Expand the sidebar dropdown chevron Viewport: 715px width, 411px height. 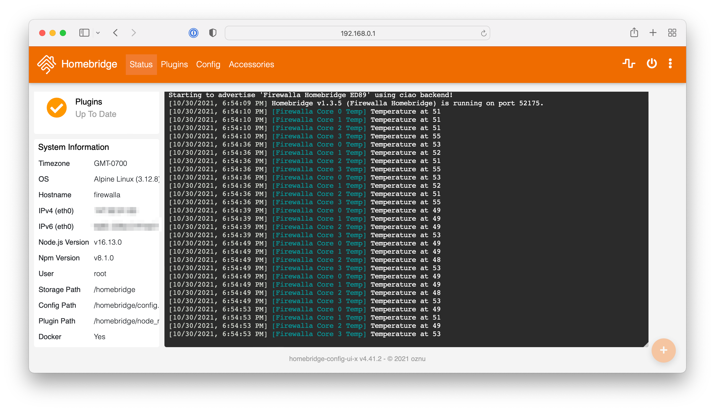pos(98,33)
